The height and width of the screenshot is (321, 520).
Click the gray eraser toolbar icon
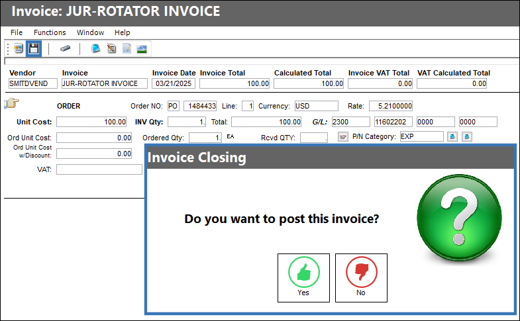click(x=65, y=49)
